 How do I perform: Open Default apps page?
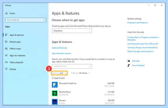pos(15,42)
